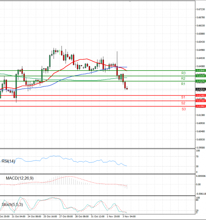The image size is (206, 220).
Task: Click the RSI(14) indicator label
Action: 8,161
